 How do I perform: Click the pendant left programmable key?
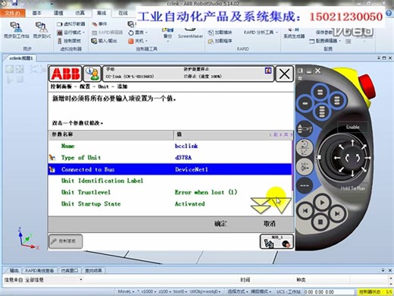pyautogui.click(x=305, y=103)
